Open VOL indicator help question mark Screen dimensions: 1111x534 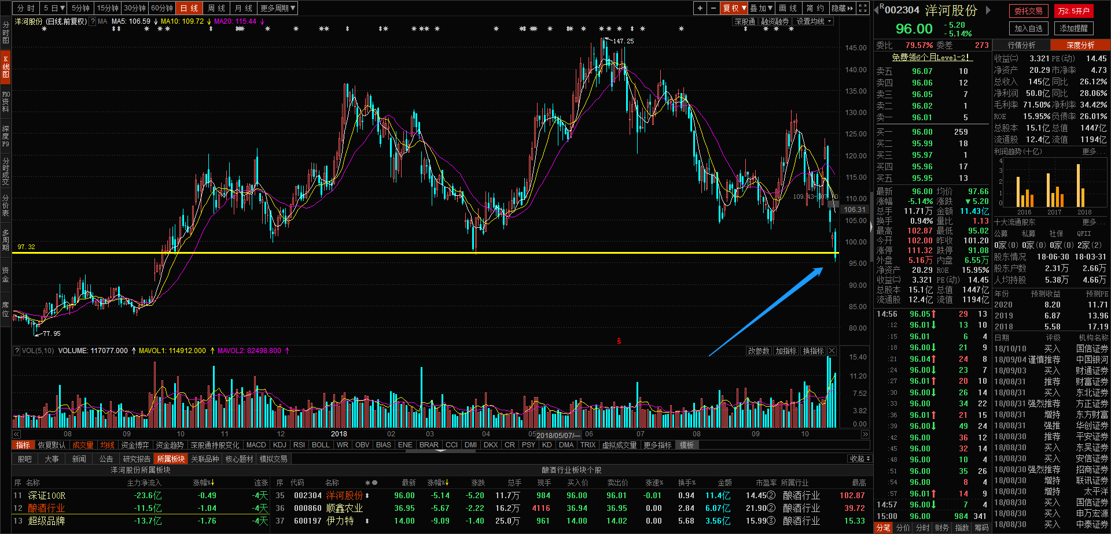(17, 351)
